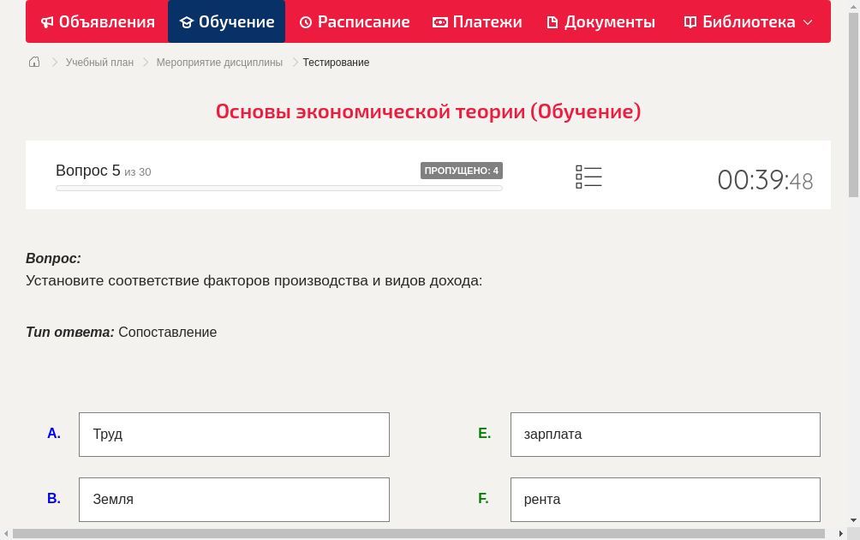Click the ПРОПУЩЕНО: 4 badge
Screen dimensions: 860x540
pyautogui.click(x=463, y=170)
